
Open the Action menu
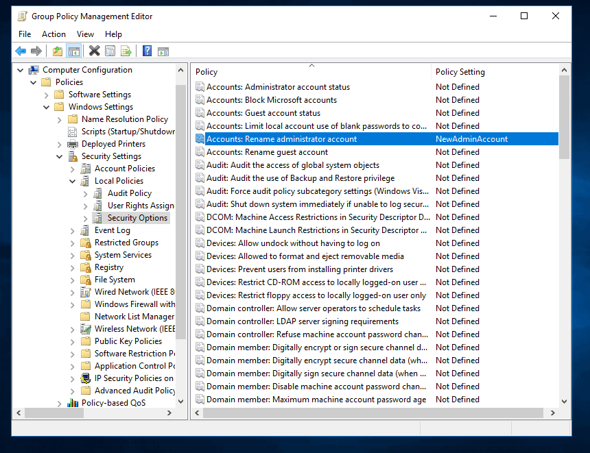54,34
